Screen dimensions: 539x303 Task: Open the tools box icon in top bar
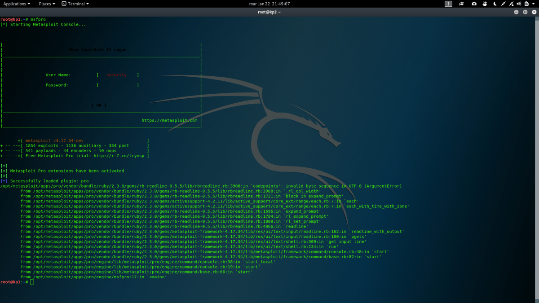[x=485, y=4]
